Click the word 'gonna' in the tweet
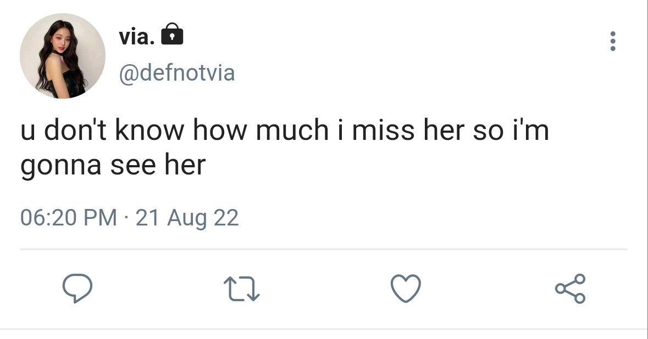This screenshot has height=339, width=648. tap(61, 167)
